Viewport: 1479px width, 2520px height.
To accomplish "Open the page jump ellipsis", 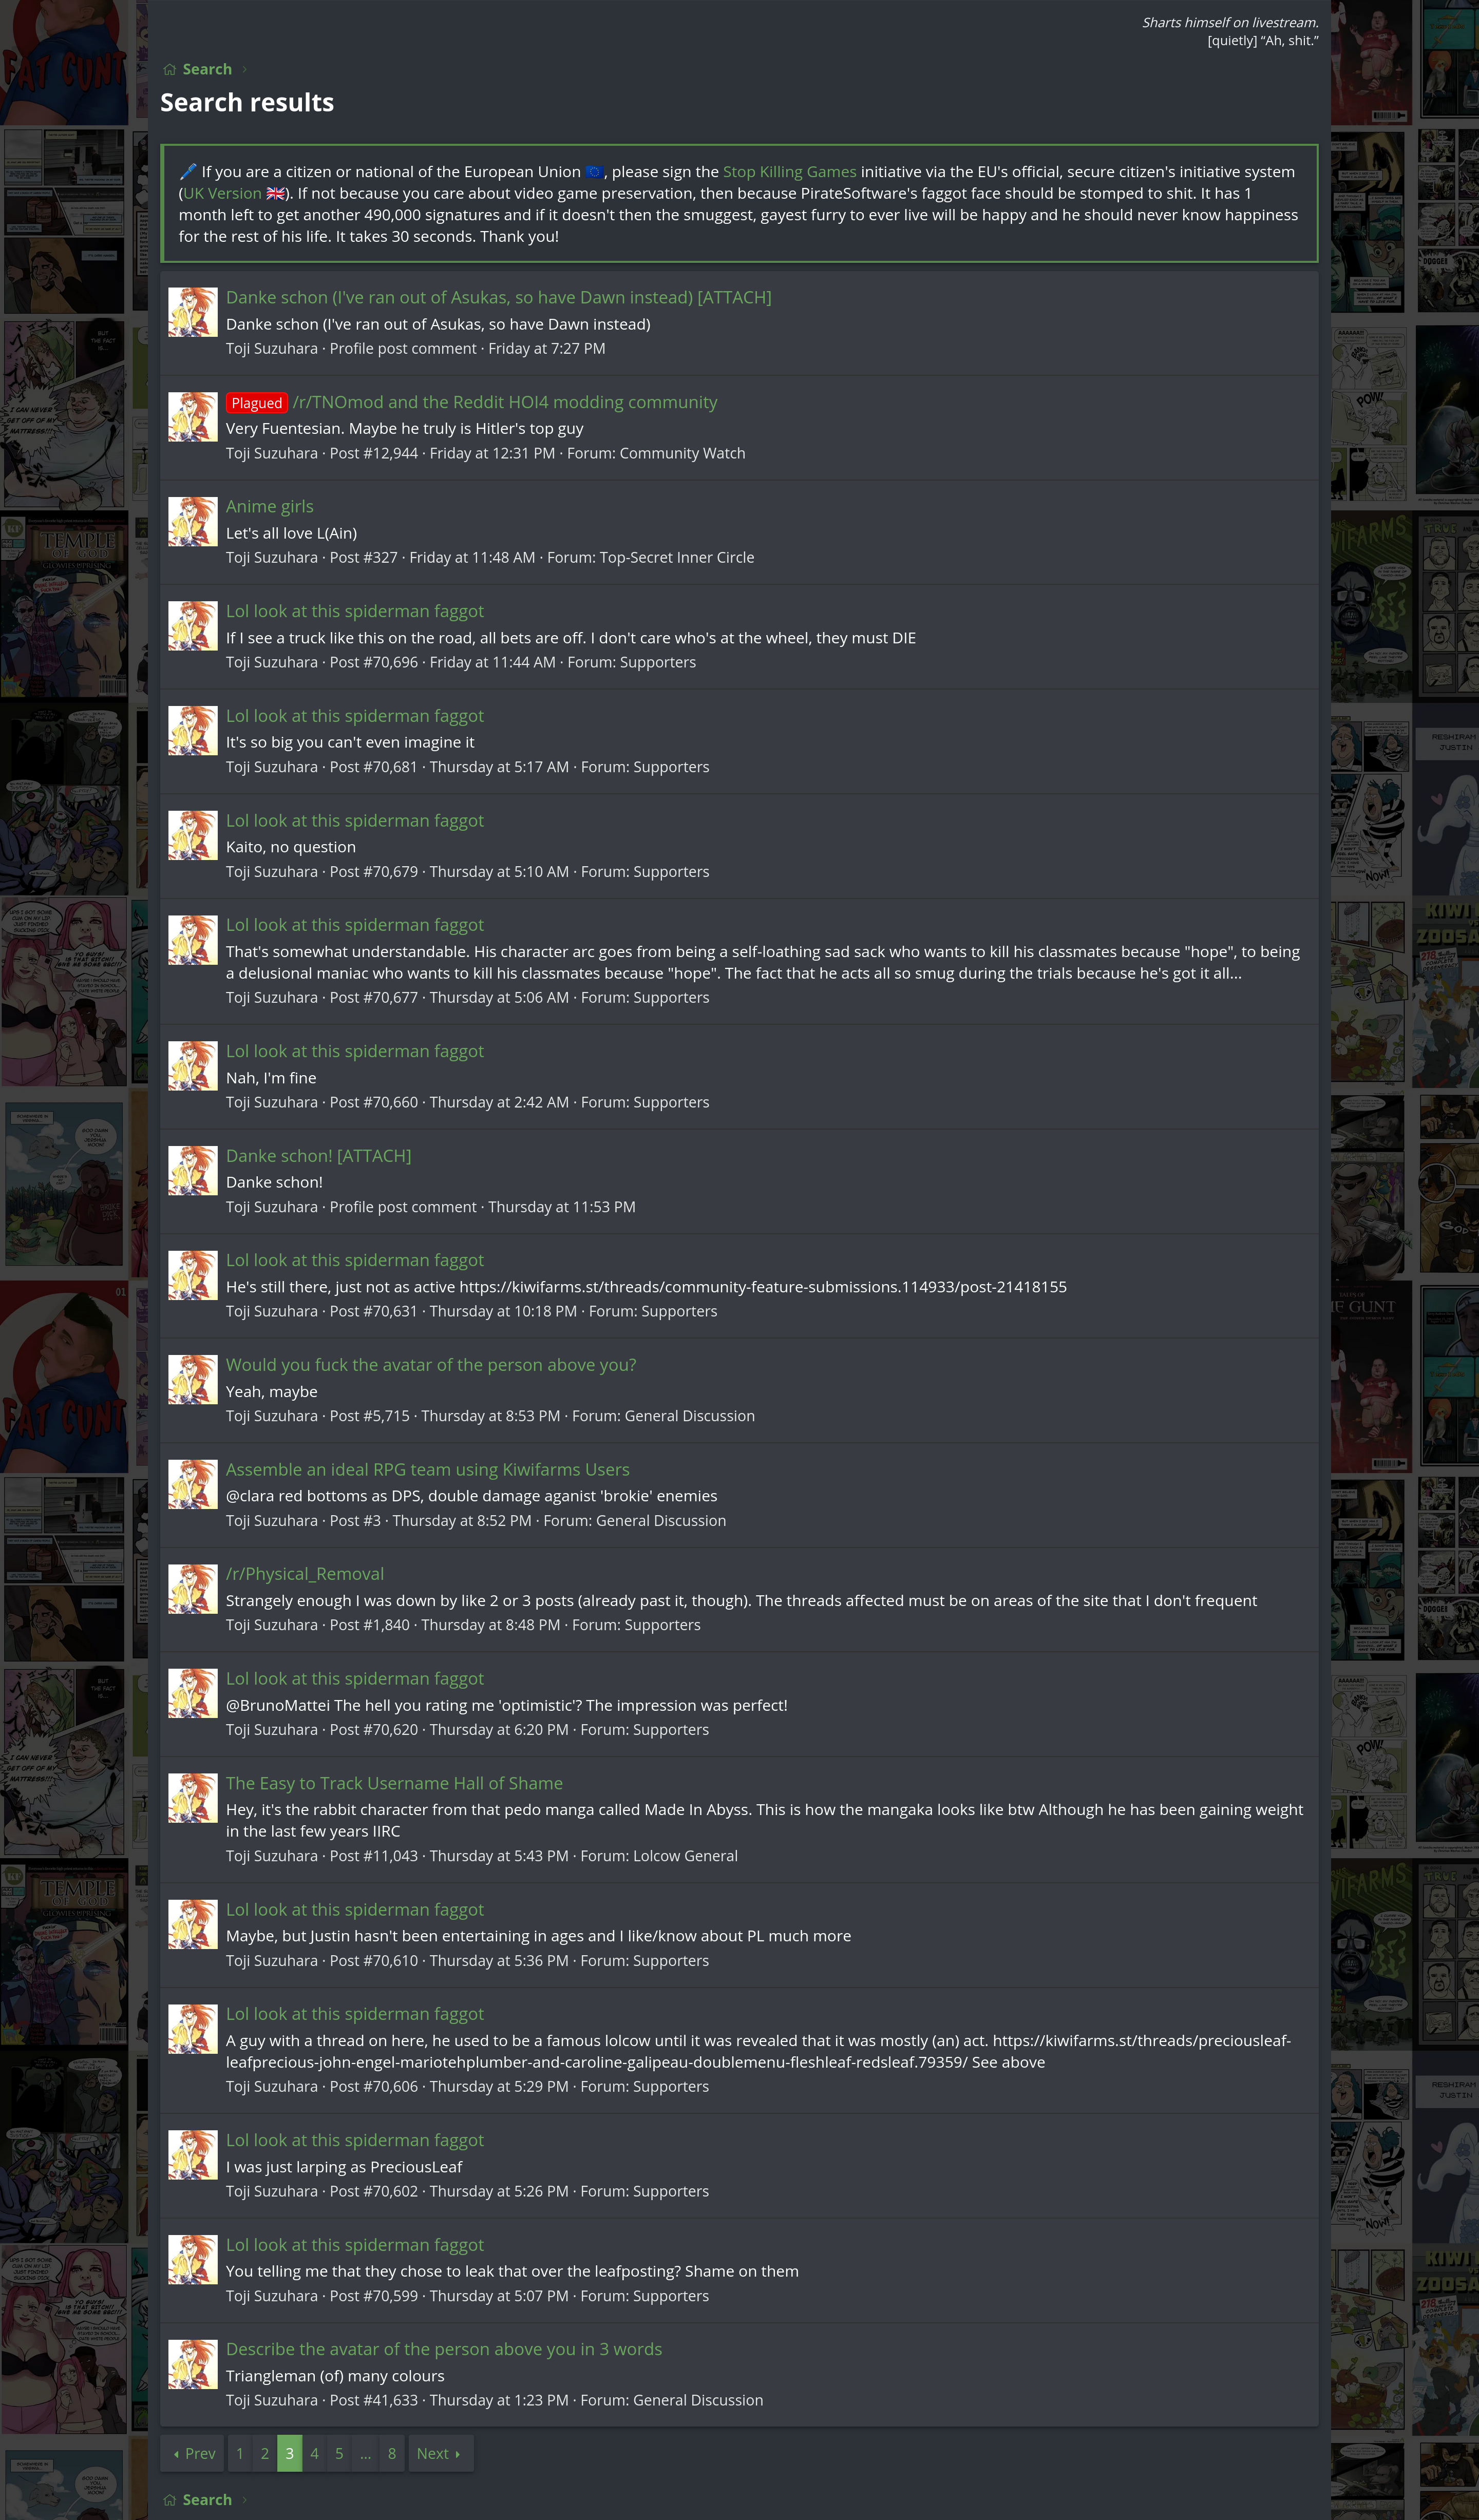I will pos(366,2453).
